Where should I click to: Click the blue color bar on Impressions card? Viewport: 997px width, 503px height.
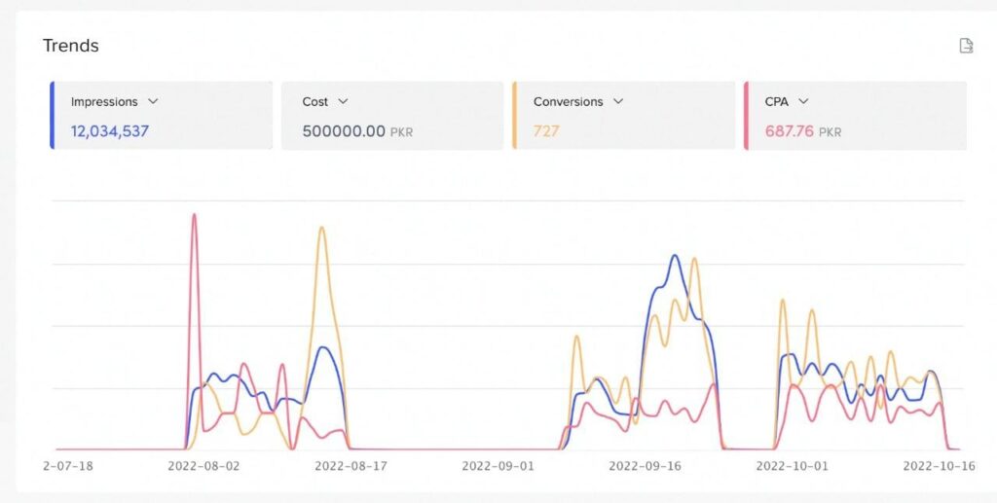[x=52, y=115]
